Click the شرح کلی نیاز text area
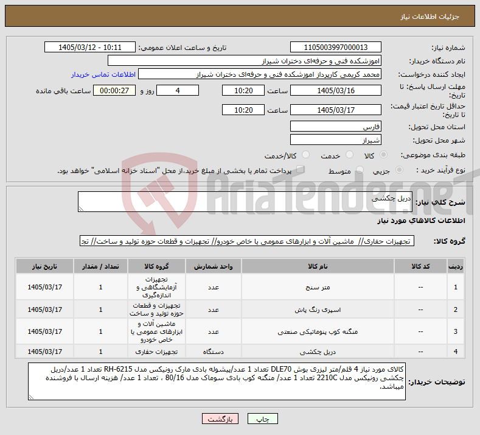Screen dimensions: 480x435 245,202
